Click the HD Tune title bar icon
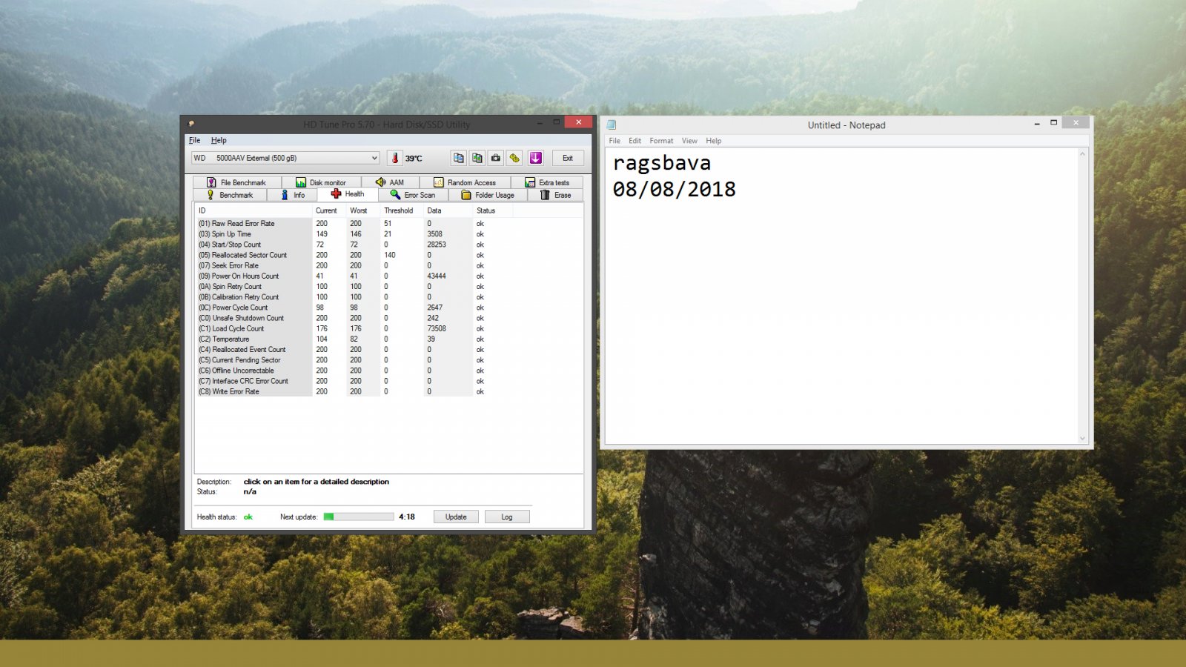Image resolution: width=1186 pixels, height=667 pixels. click(191, 124)
